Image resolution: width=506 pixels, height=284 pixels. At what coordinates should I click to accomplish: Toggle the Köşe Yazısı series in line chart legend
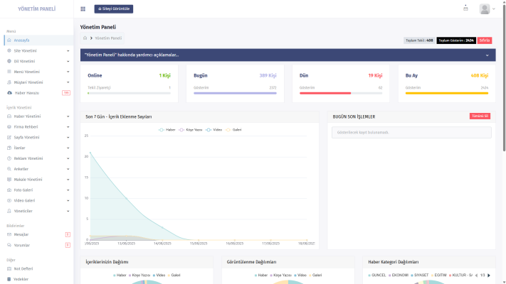pyautogui.click(x=189, y=130)
